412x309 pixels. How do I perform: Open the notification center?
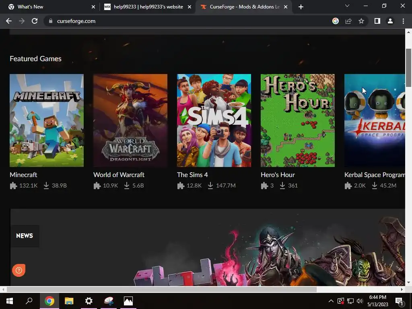(399, 301)
